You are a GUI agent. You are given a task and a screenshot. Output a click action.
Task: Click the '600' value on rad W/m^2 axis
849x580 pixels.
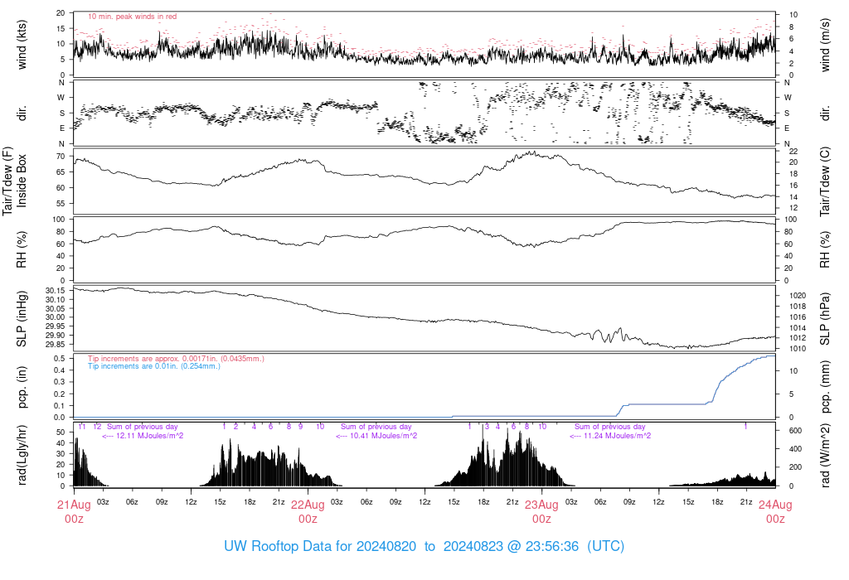coord(795,431)
